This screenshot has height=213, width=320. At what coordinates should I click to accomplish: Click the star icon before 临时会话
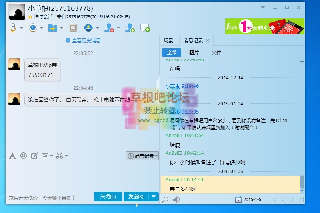click(30, 17)
